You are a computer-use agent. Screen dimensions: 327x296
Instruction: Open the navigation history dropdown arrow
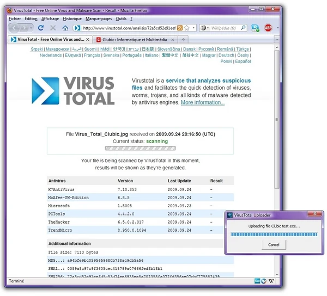coord(31,28)
